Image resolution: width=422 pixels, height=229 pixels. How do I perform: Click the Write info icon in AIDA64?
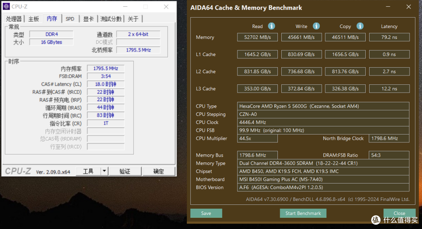point(316,26)
